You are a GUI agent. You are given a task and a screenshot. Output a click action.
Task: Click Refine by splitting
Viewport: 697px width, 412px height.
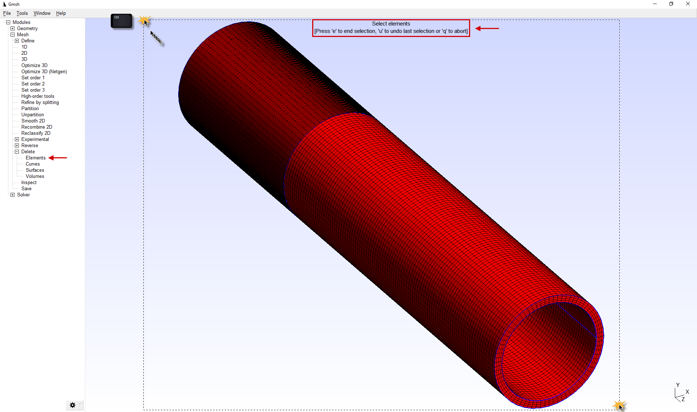(40, 102)
